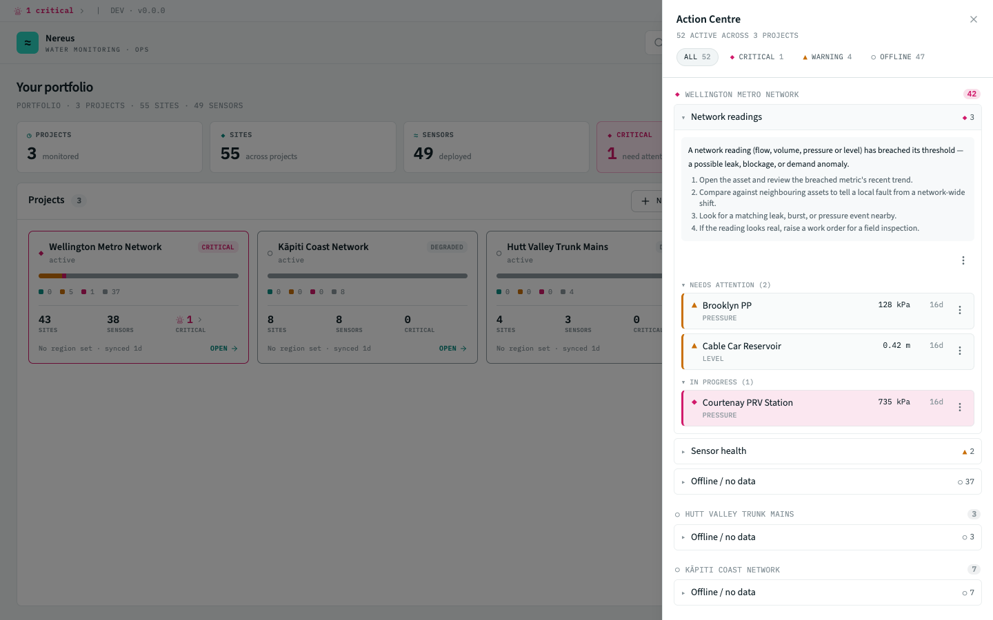The image size is (993, 620).
Task: Click the Hutt Valley 3 count badge
Action: coord(974,514)
